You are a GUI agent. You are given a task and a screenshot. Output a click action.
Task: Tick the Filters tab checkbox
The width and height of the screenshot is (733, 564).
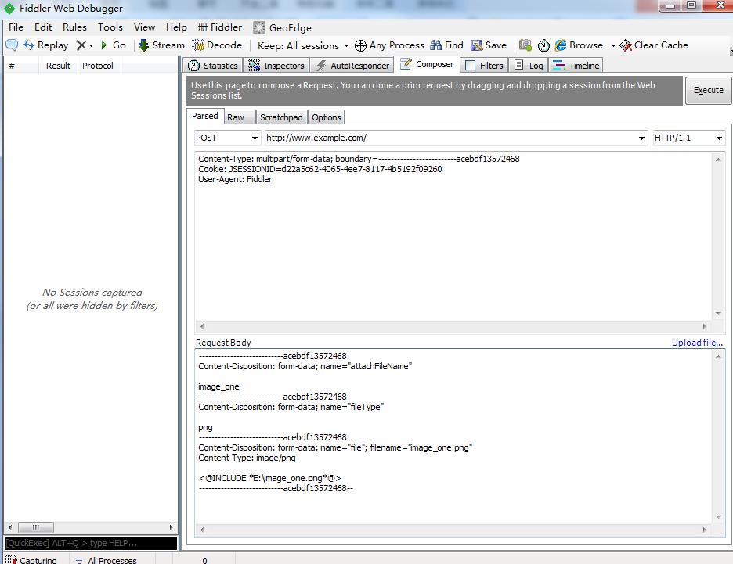pyautogui.click(x=471, y=66)
